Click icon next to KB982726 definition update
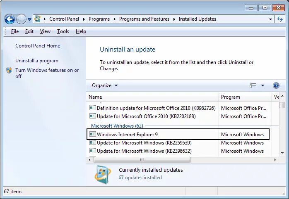The width and height of the screenshot is (289, 199). (x=92, y=108)
